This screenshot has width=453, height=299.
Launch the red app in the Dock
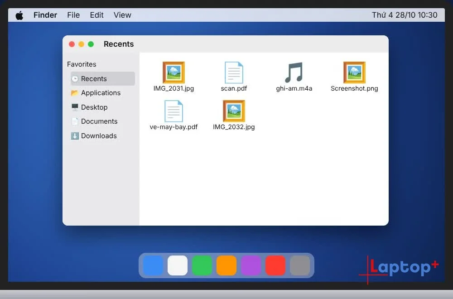275,265
